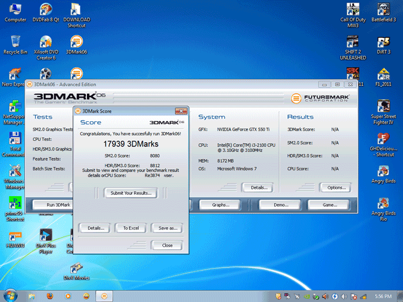Click the shield security tray icon
Screen dimensions: 403x302
pos(278,296)
